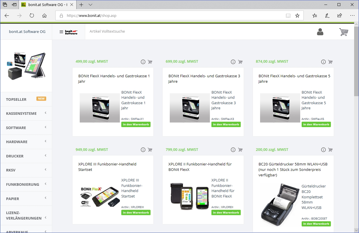Show info for BONit FlexX 1 Jahr
The image size is (359, 233).
(x=143, y=62)
